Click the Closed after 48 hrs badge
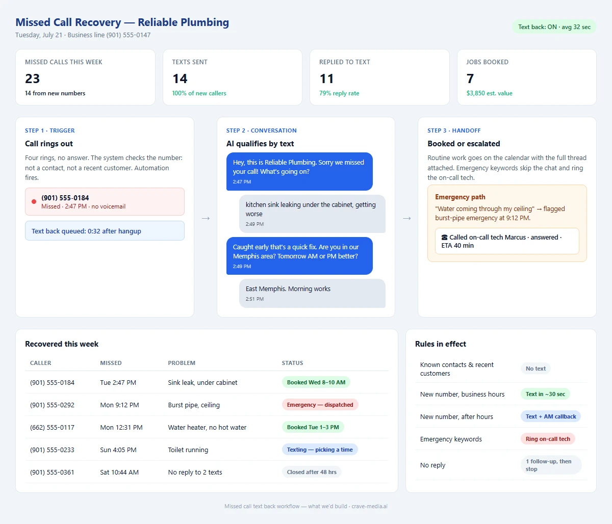Image resolution: width=612 pixels, height=524 pixels. (312, 472)
